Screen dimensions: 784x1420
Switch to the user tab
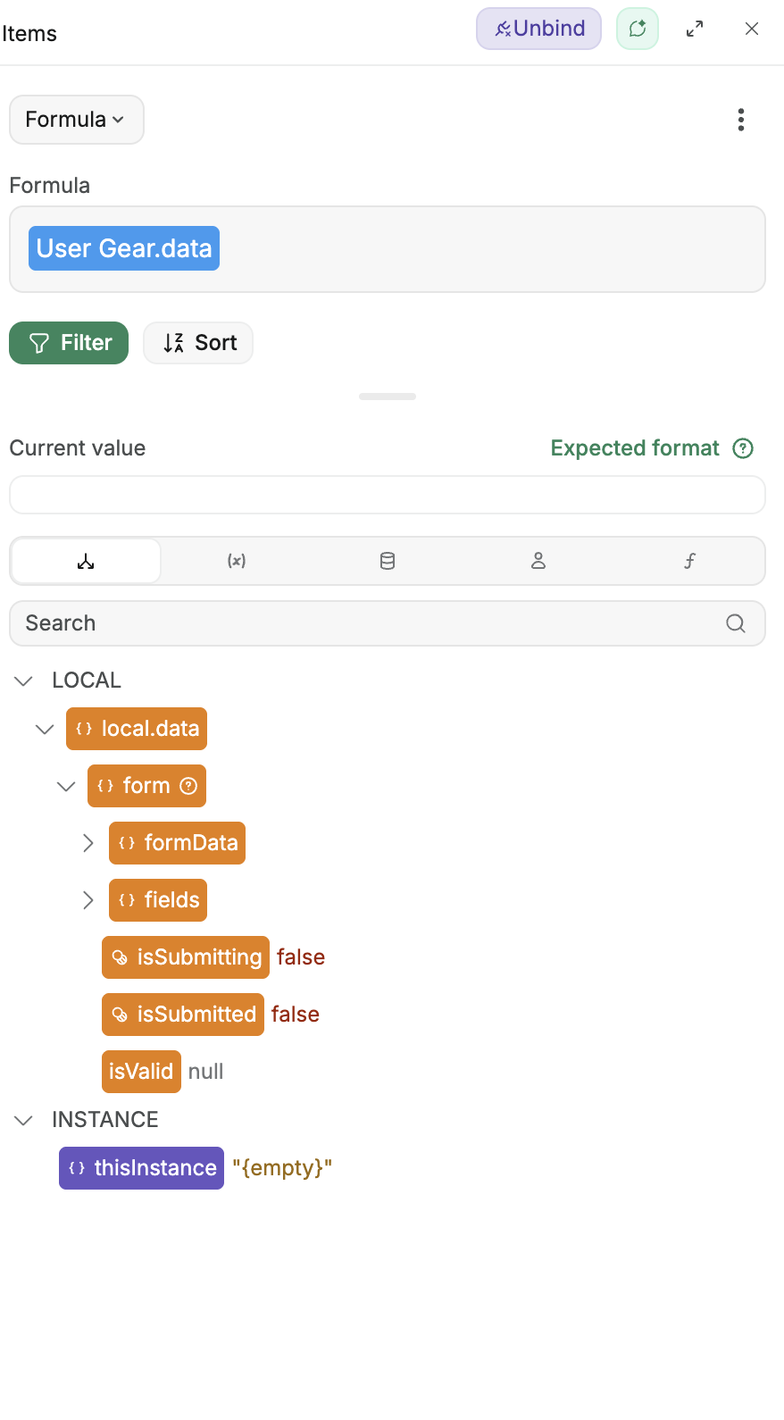(x=538, y=561)
